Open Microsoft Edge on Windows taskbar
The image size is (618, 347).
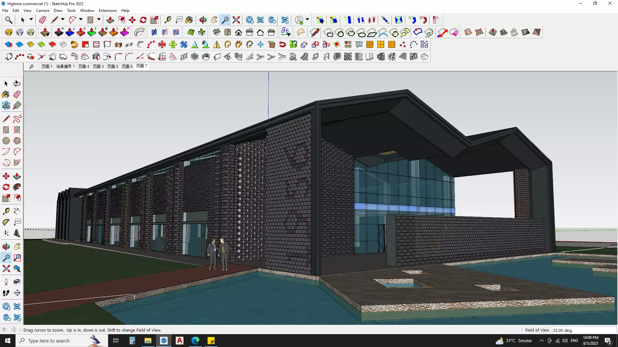pyautogui.click(x=195, y=341)
